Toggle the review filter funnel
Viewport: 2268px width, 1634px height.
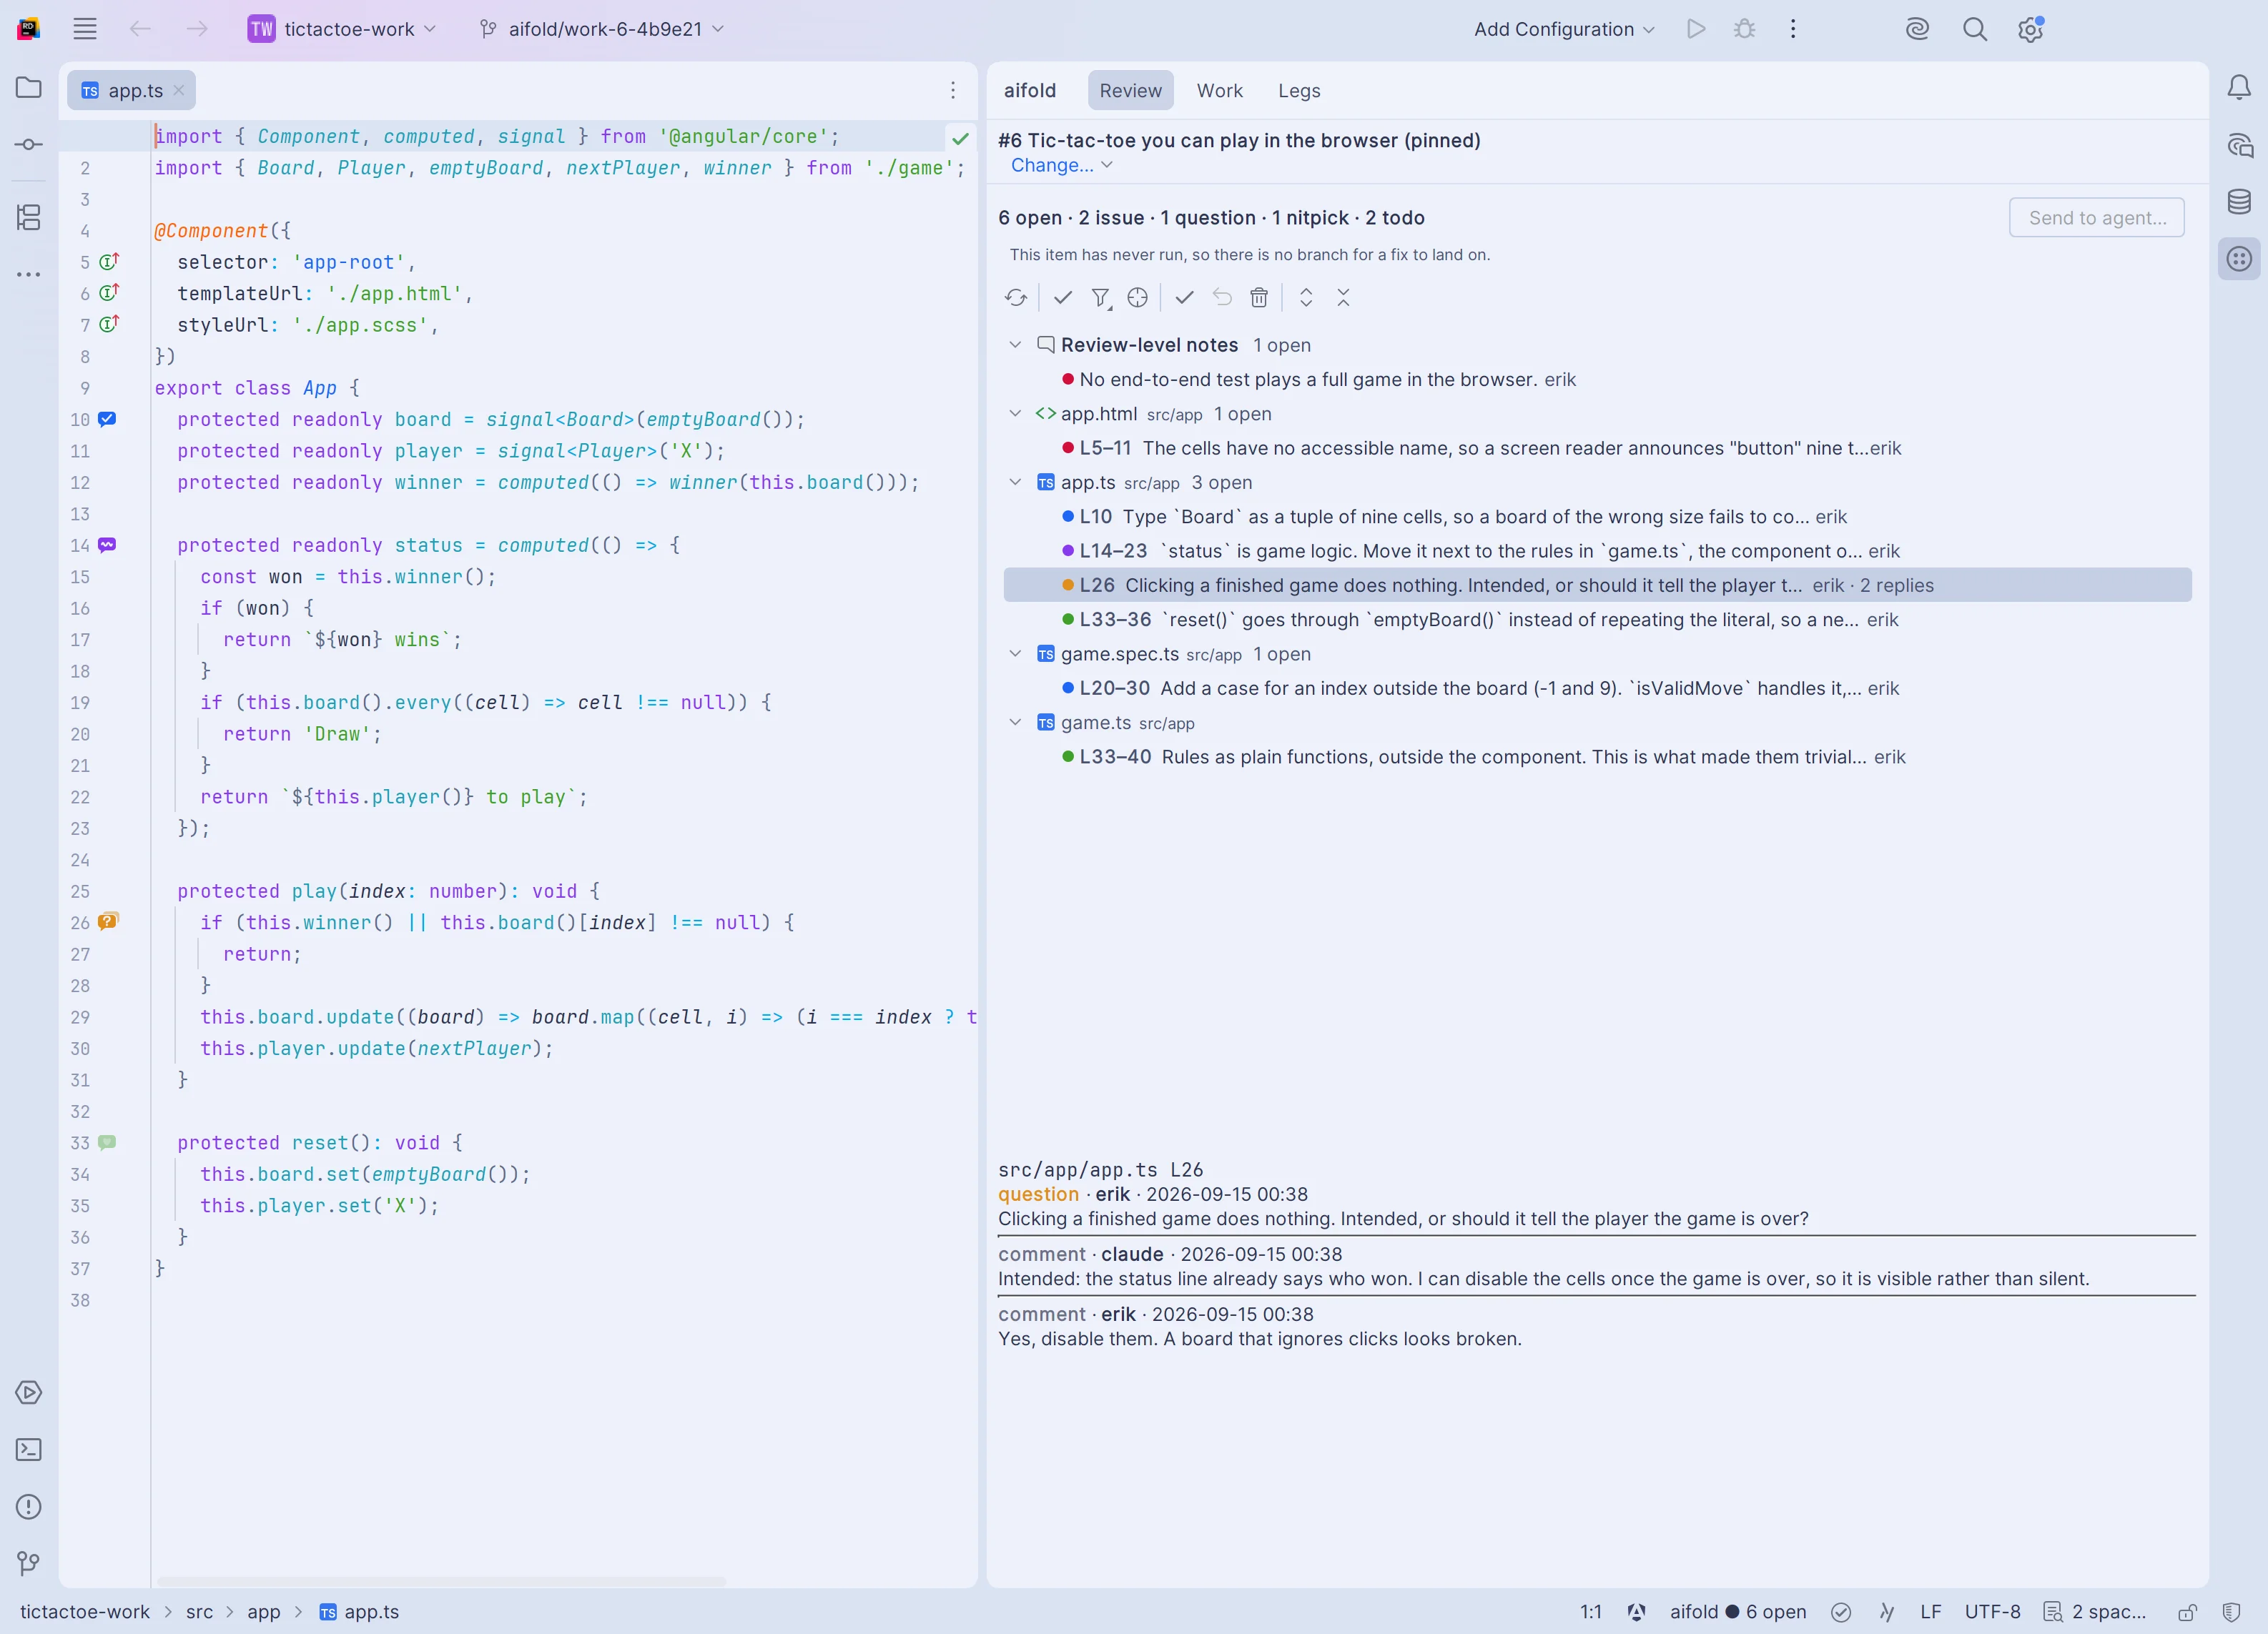1101,298
